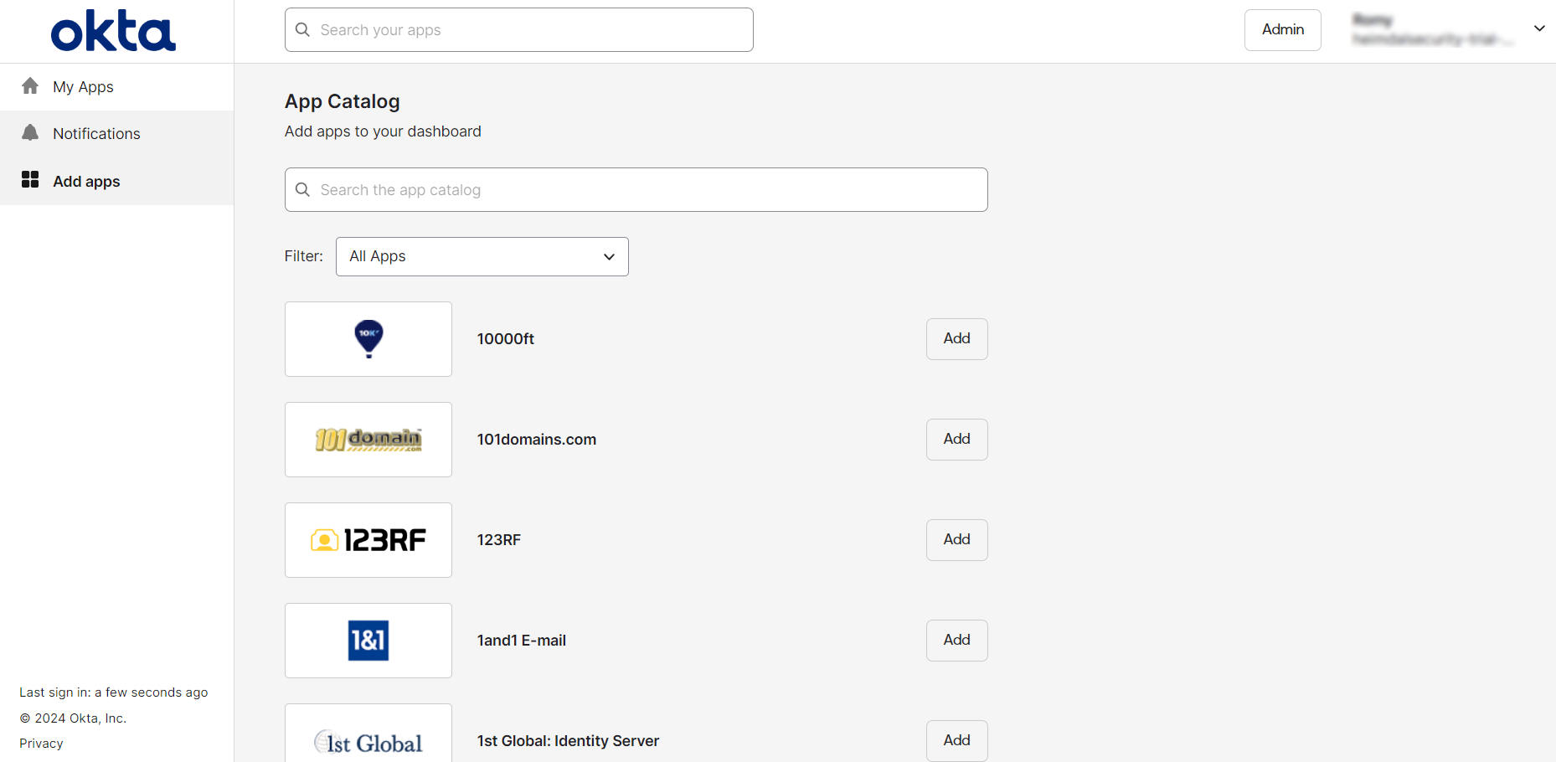Add the 10000ft app
Screen dimensions: 1556x762
pyautogui.click(x=956, y=339)
